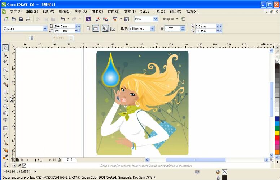Expand the color profiles status flyout arrow
Viewport: 280px width, 180px height.
(x=154, y=177)
